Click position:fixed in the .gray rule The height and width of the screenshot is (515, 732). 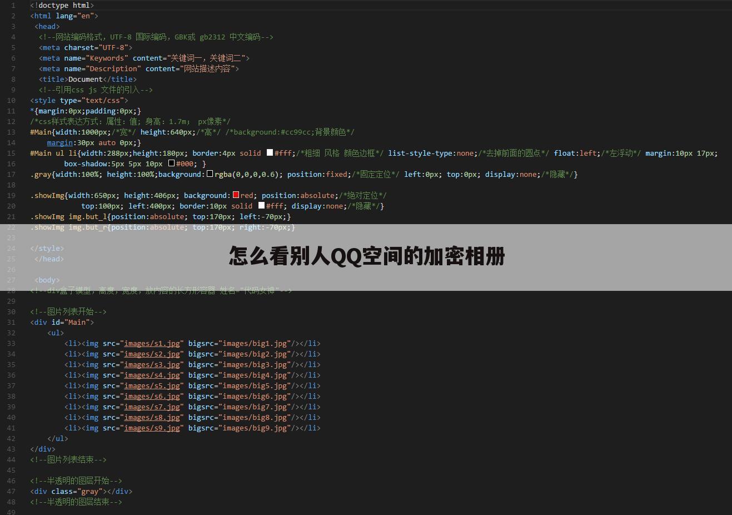[317, 174]
